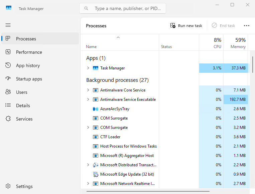Select the CTF Loader process name
Screen dimensions: 255x194
tap(110, 137)
